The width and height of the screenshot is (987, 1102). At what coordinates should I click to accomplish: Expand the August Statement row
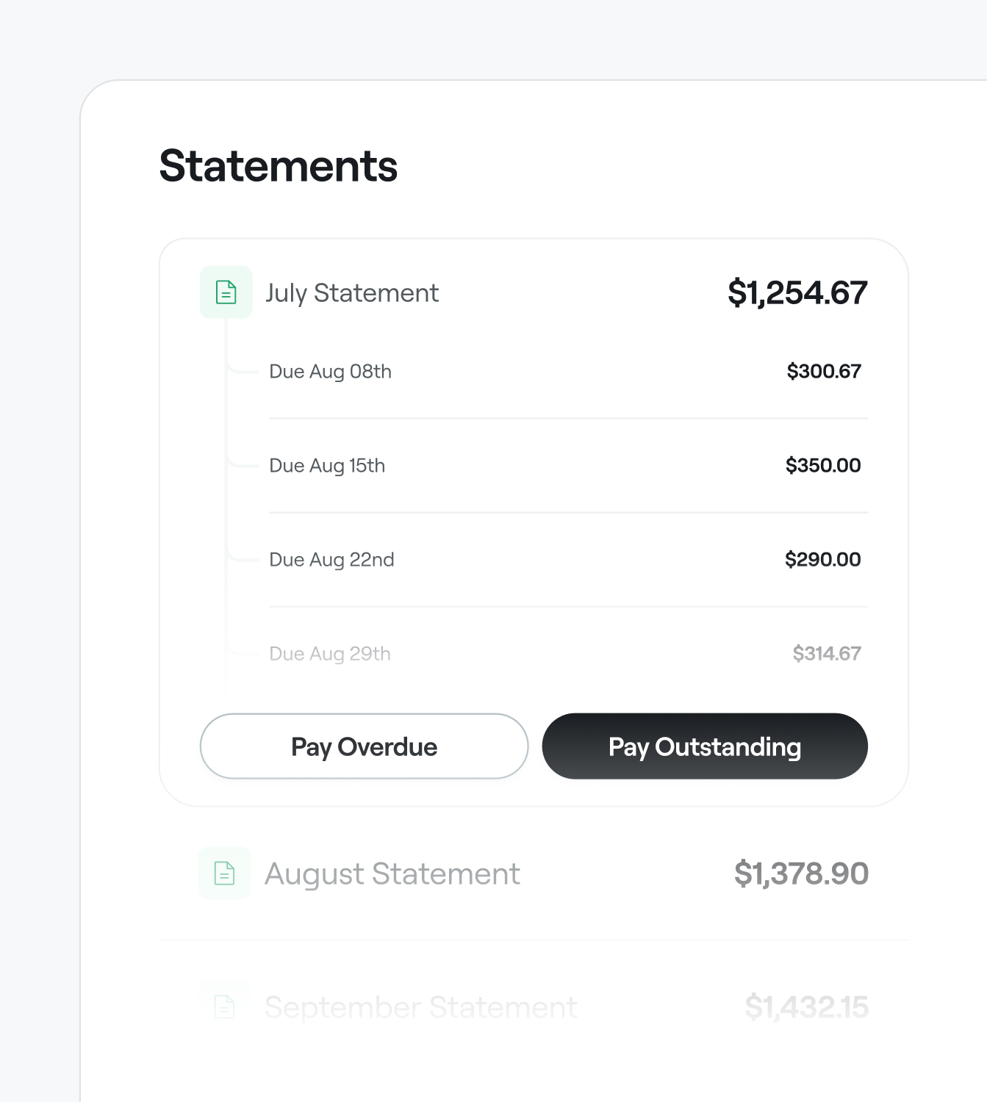pyautogui.click(x=534, y=874)
